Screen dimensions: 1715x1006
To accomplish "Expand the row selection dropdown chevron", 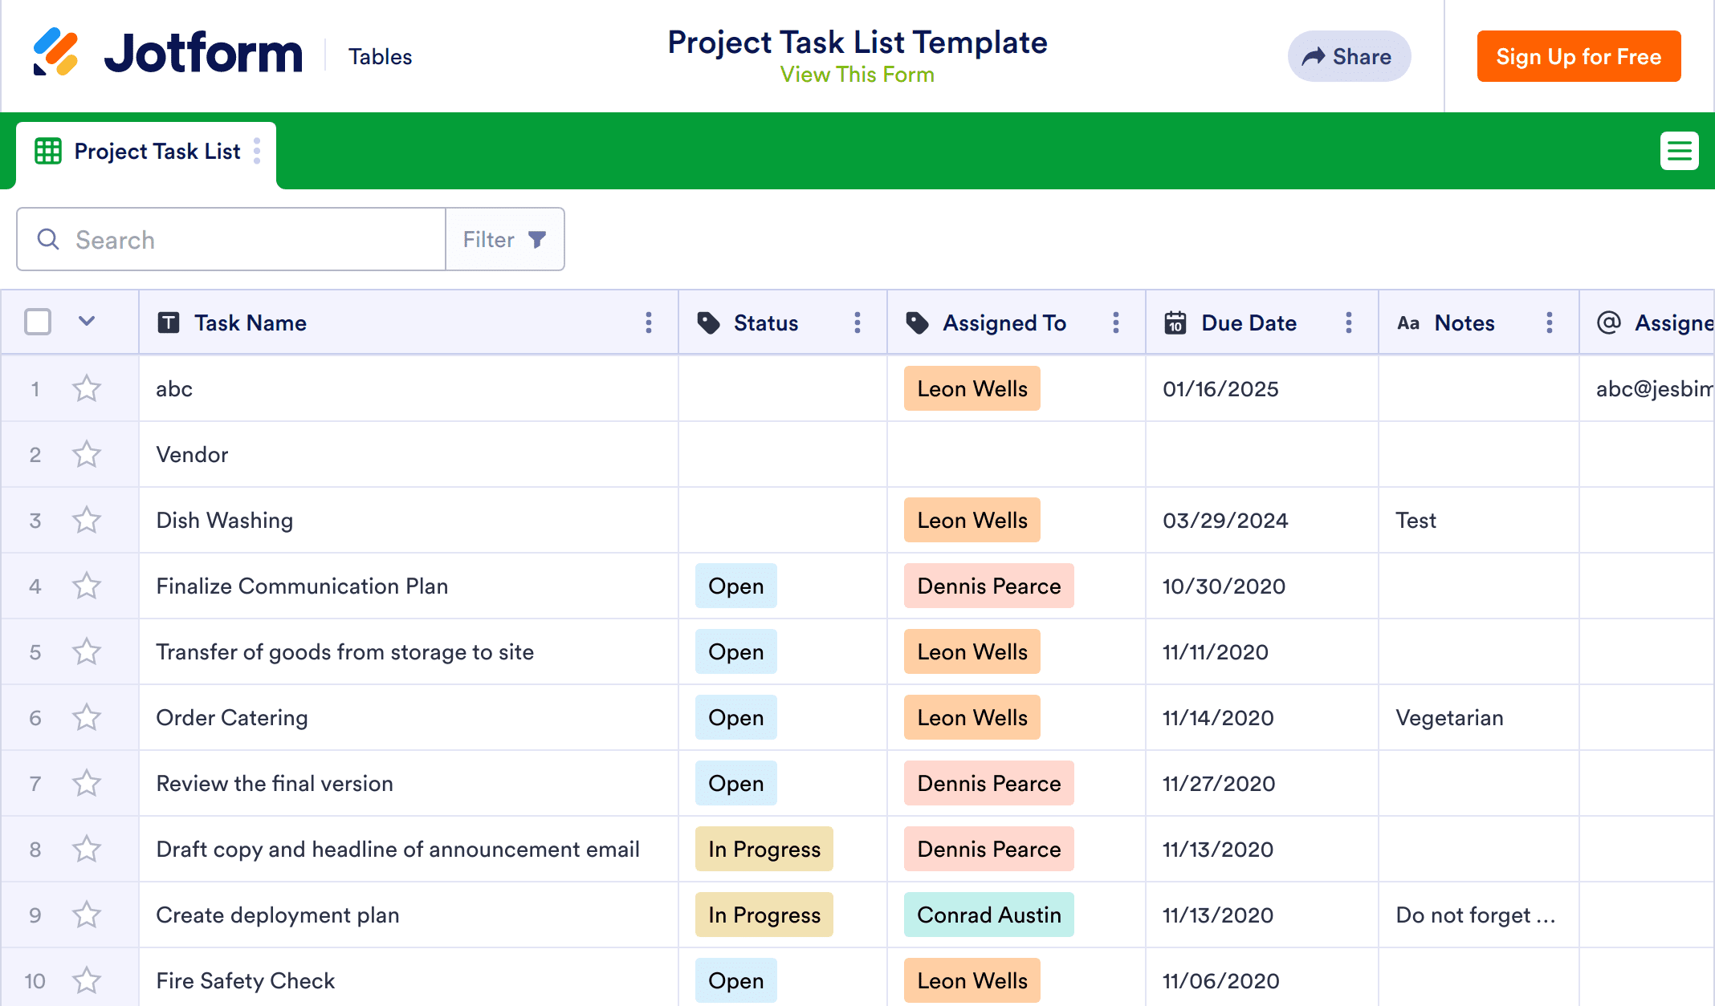I will [x=87, y=322].
